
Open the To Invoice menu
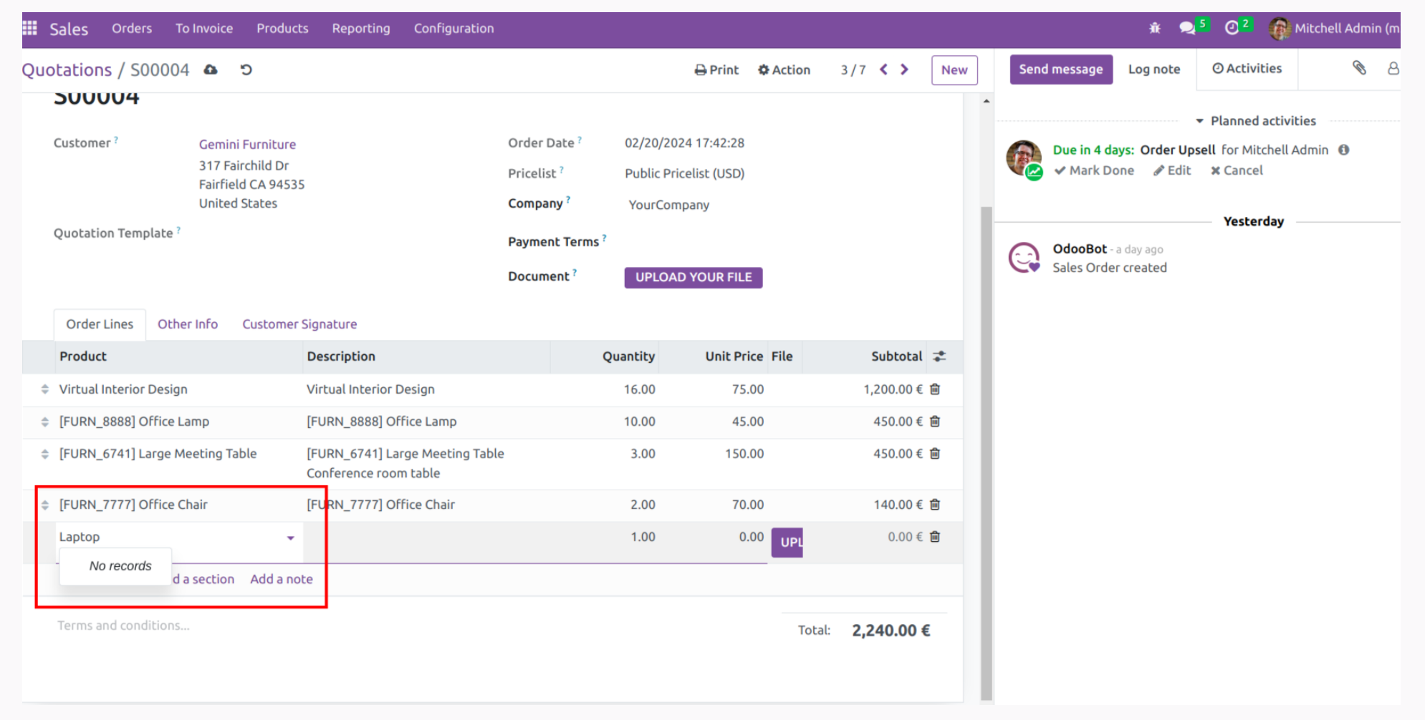click(204, 28)
